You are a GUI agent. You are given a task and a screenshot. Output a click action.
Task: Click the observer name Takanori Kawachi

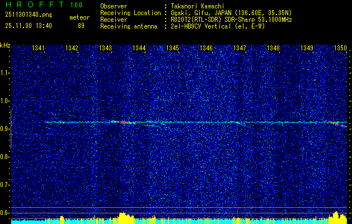(x=198, y=6)
